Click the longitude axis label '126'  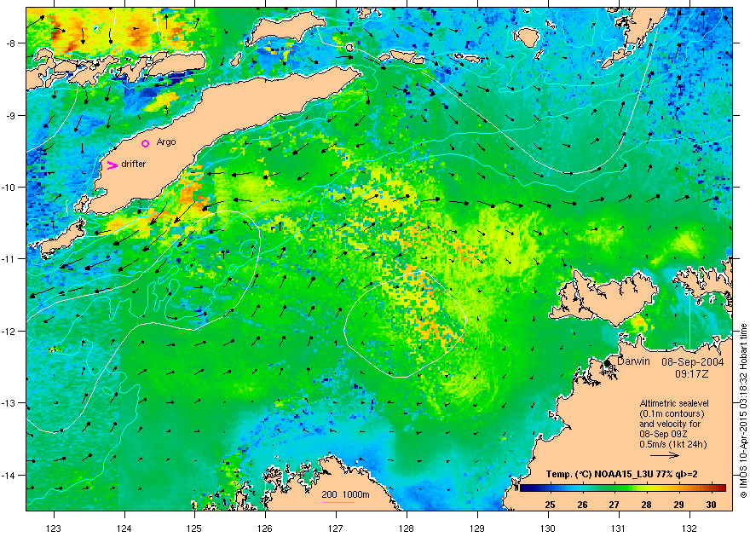click(x=265, y=528)
